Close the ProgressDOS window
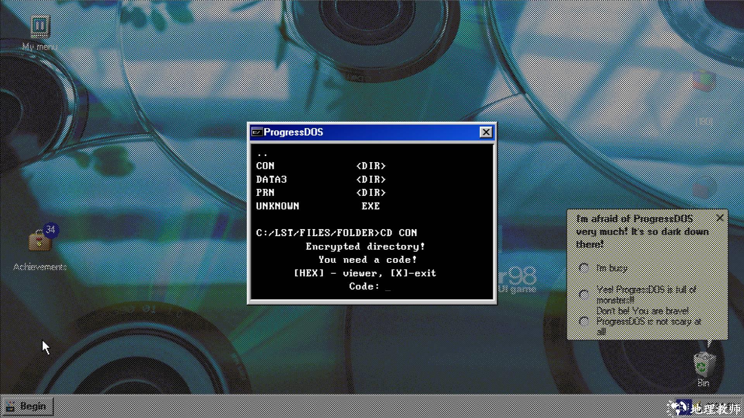This screenshot has width=744, height=418. 486,132
